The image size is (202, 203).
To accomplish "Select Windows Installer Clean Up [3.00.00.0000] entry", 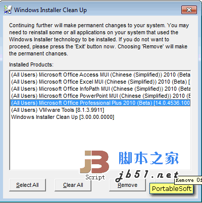I will point(100,117).
